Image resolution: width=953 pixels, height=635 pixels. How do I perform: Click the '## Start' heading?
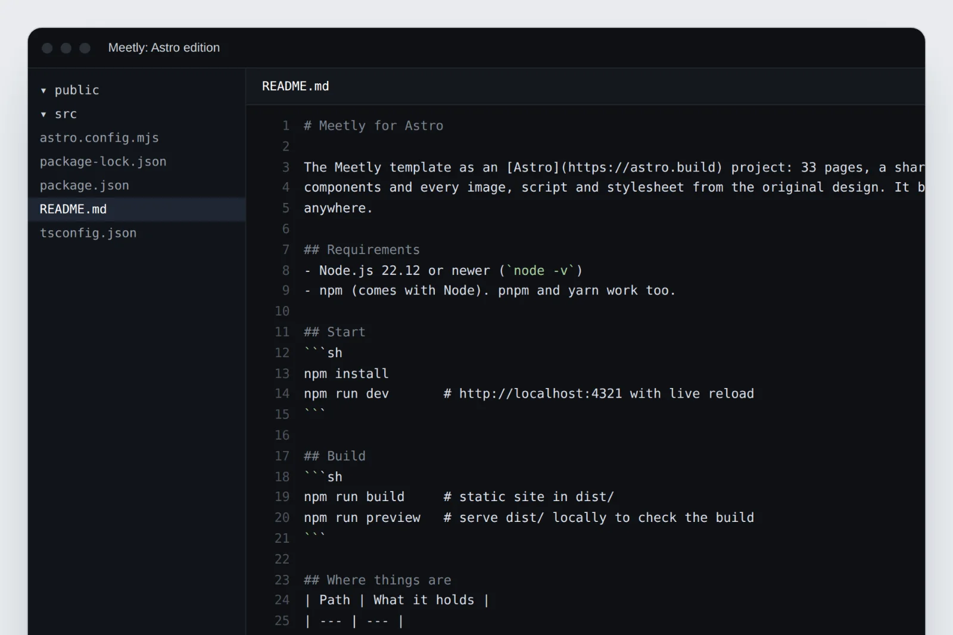334,331
